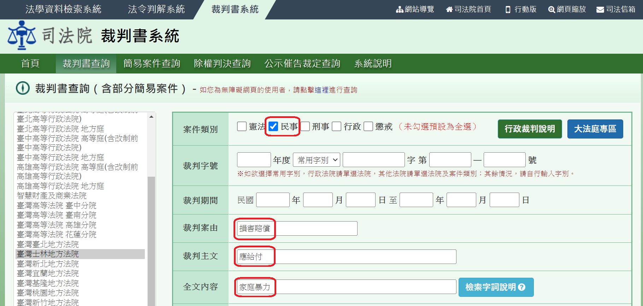The image size is (643, 306).
Task: Tick the 懲戒 checkbox
Action: [x=368, y=126]
